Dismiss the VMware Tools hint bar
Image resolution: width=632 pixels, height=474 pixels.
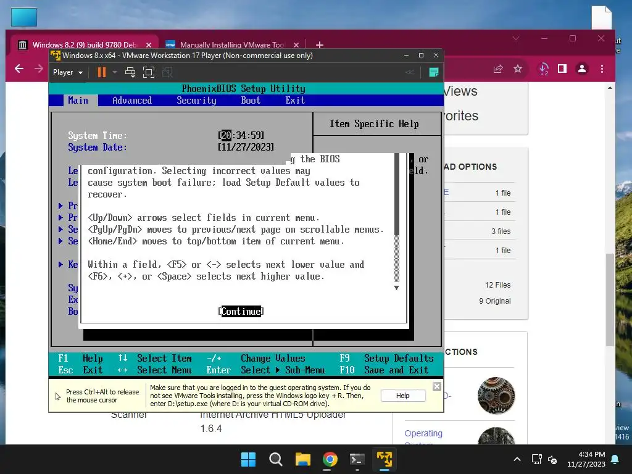436,386
